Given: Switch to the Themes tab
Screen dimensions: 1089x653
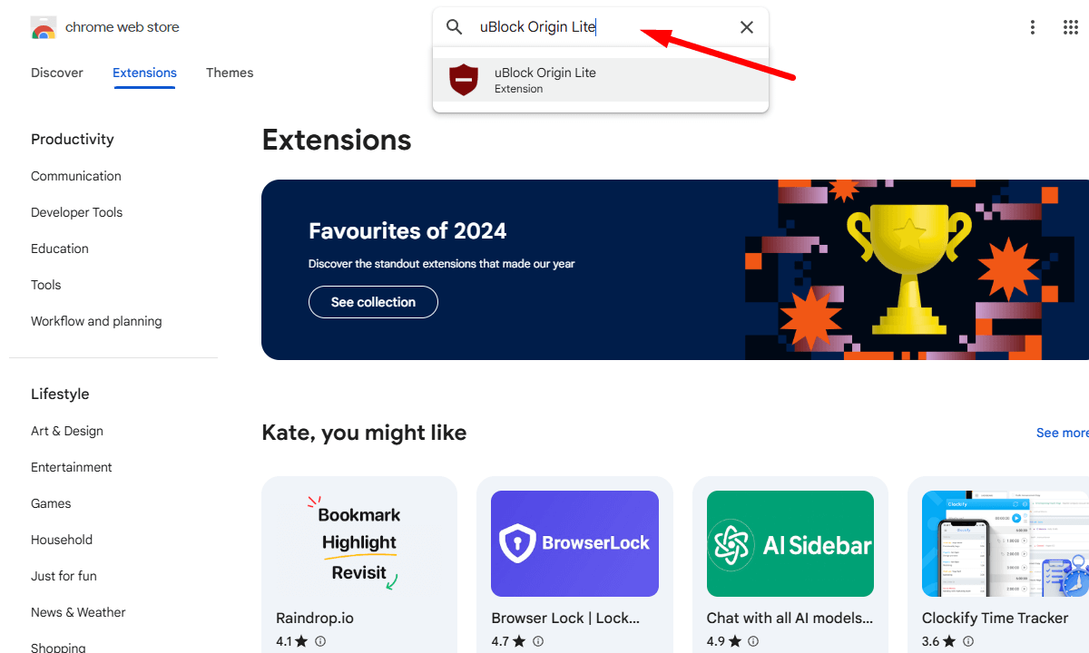Looking at the screenshot, I should (x=230, y=73).
